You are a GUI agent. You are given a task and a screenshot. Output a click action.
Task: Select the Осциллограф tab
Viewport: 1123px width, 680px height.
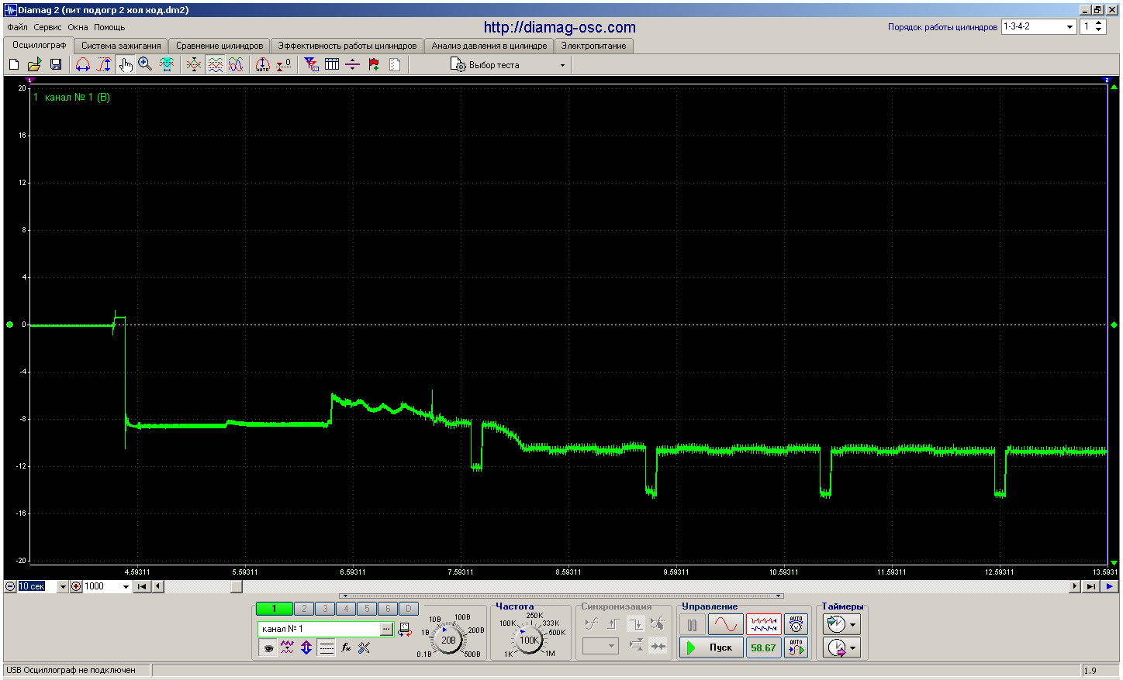pyautogui.click(x=39, y=45)
